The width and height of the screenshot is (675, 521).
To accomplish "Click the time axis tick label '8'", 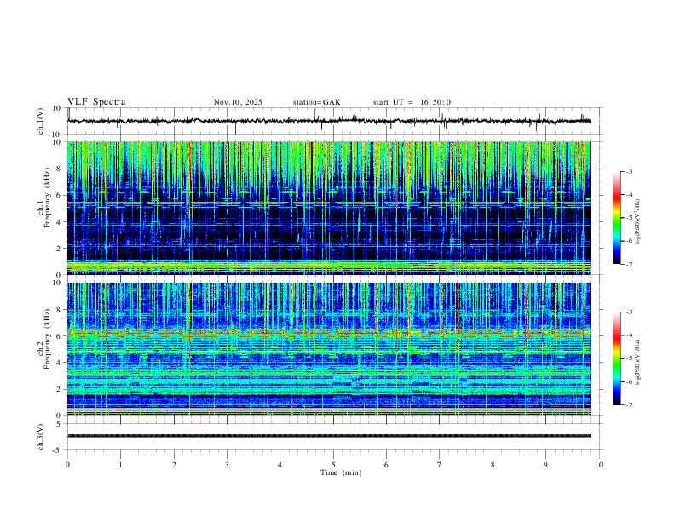I will [x=493, y=465].
